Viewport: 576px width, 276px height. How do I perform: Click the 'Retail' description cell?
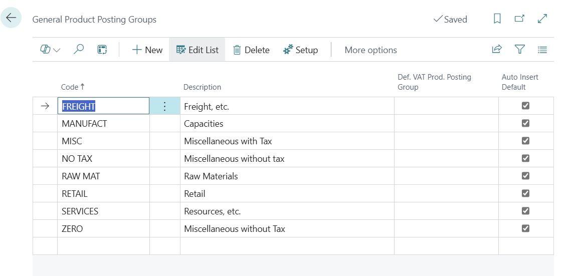click(287, 193)
